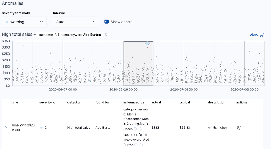Click the customer_full_name.keyword Abd Burton badge
The width and height of the screenshot is (271, 149).
(x=70, y=35)
